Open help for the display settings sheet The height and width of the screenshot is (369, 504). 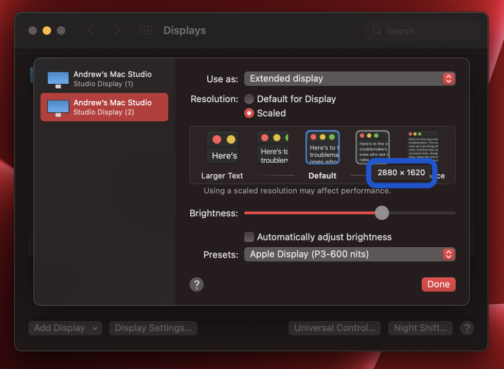(196, 285)
